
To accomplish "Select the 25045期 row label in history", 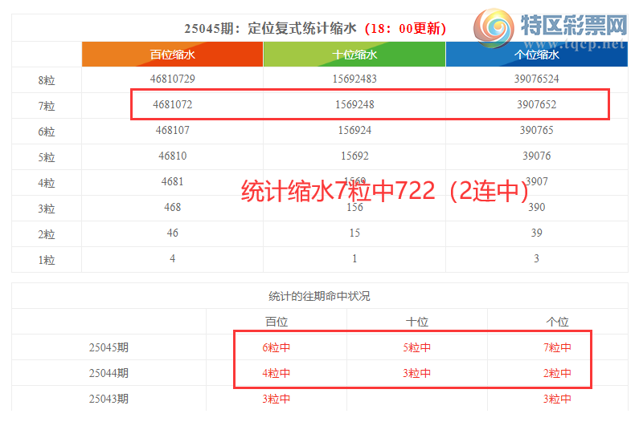I will click(109, 347).
